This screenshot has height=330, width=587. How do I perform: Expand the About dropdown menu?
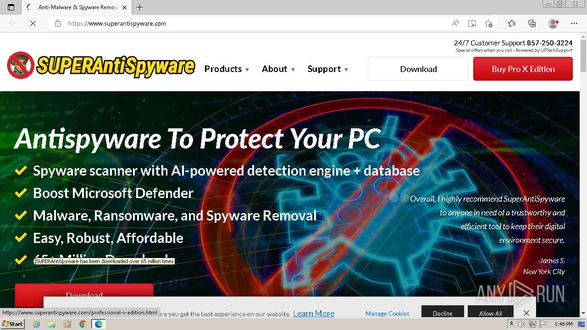(278, 69)
